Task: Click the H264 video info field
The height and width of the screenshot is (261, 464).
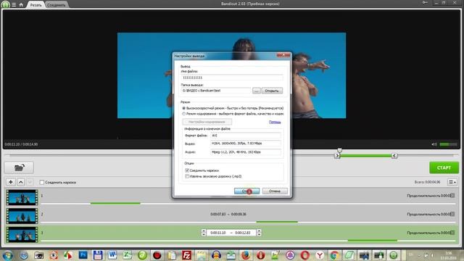Action: pyautogui.click(x=246, y=144)
